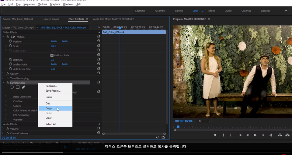Reset the Anchor Point parameter
Image resolution: width=292 pixels, height=155 pixels.
tap(99, 64)
